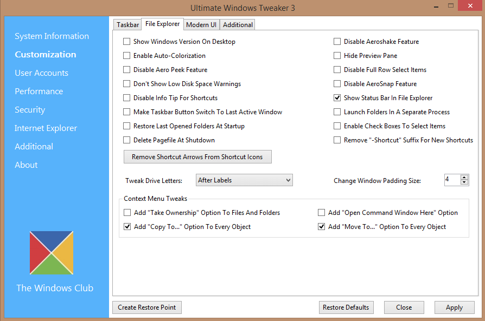
Task: Open User Accounts section
Action: (x=41, y=73)
